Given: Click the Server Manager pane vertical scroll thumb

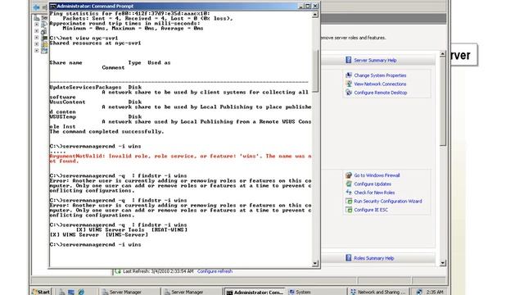Looking at the screenshot, I should click(x=443, y=101).
